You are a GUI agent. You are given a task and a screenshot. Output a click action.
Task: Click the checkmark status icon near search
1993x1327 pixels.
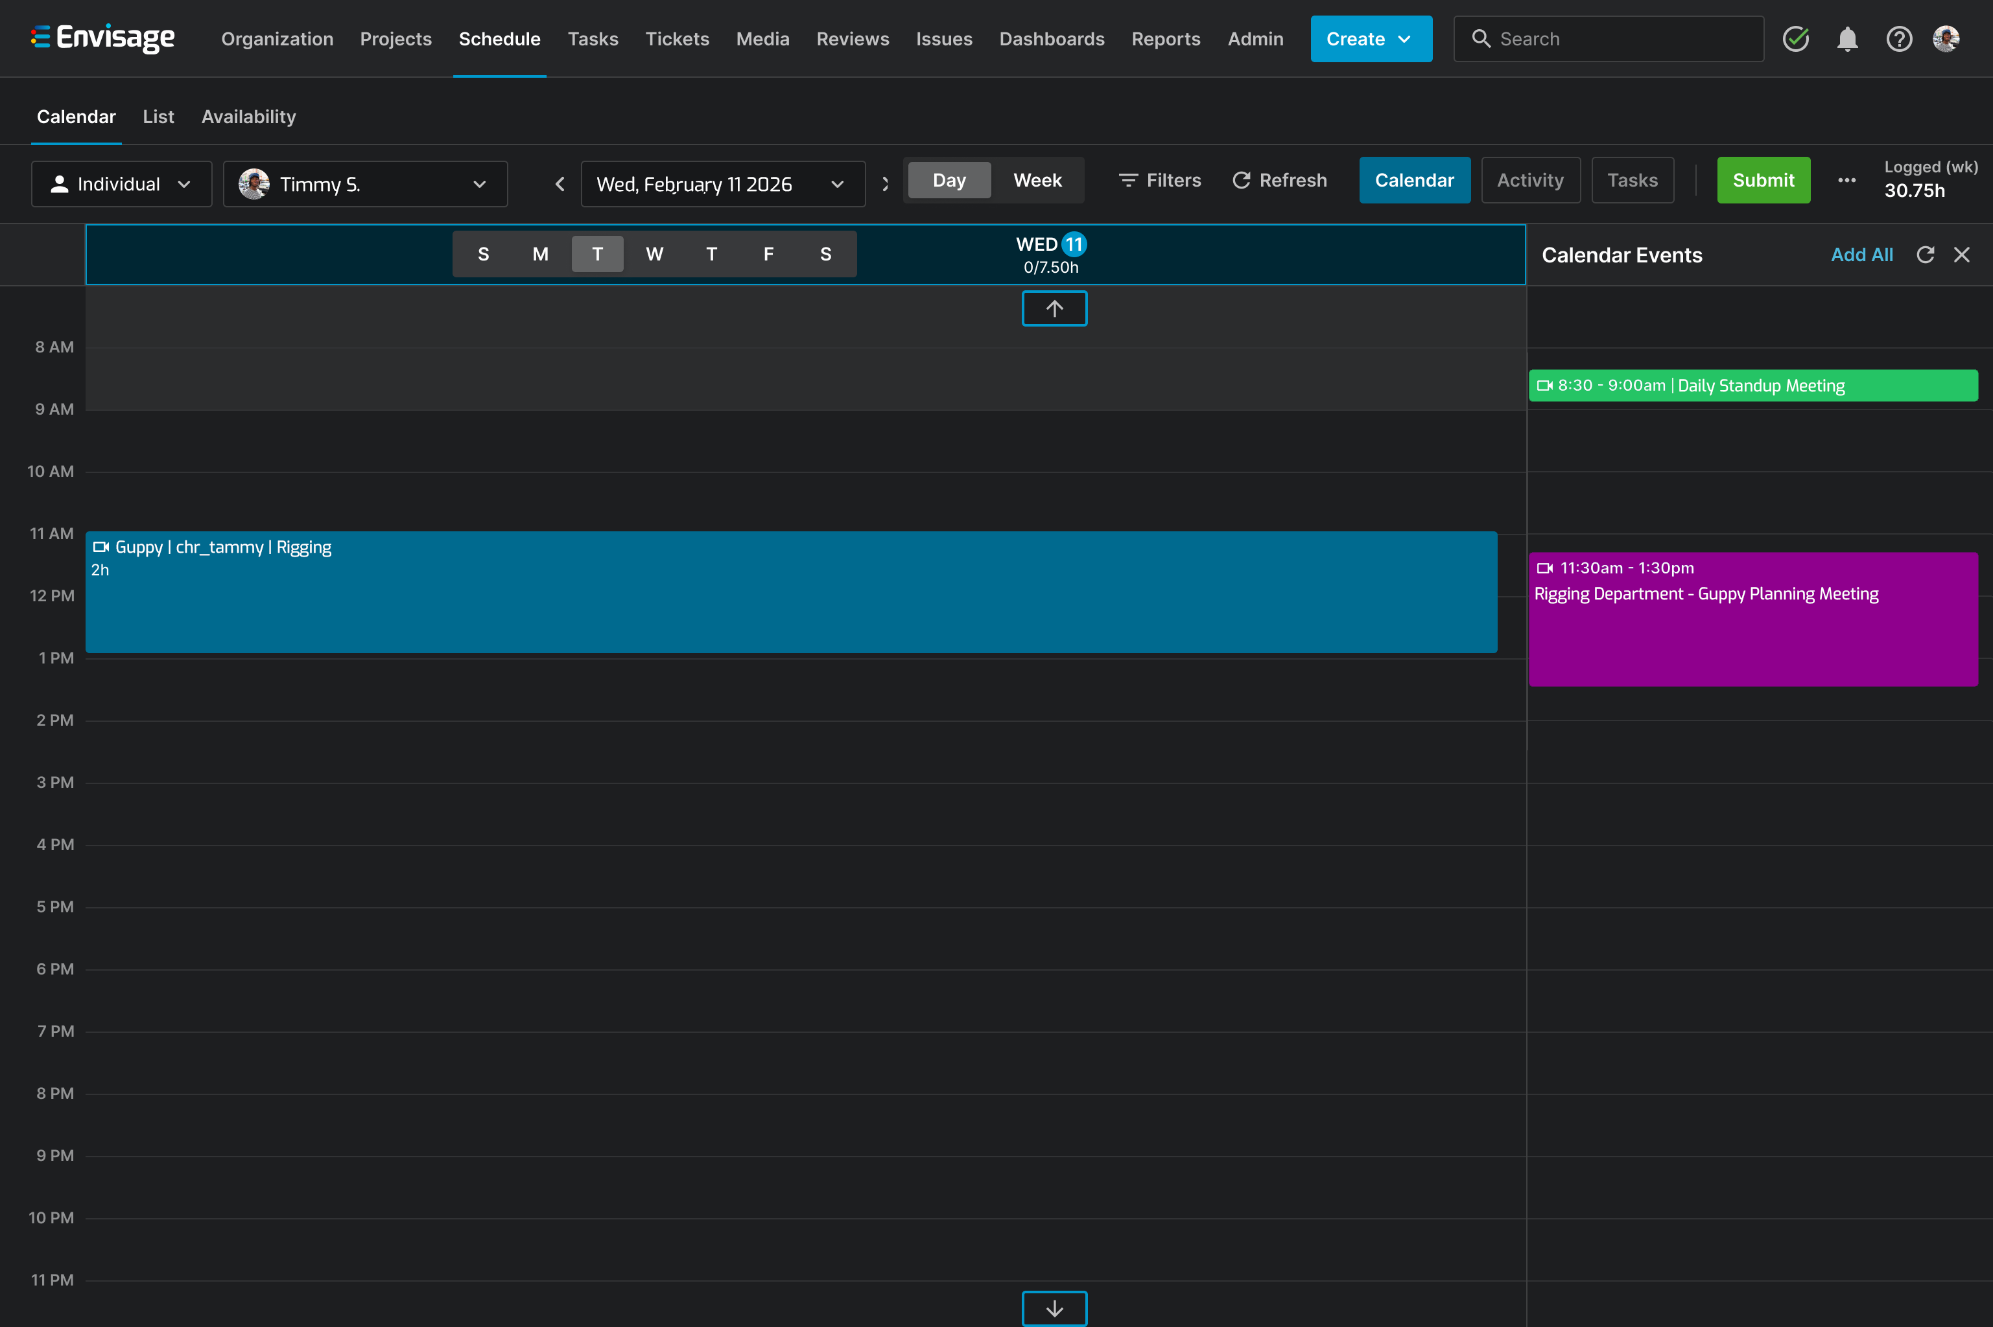pos(1797,38)
